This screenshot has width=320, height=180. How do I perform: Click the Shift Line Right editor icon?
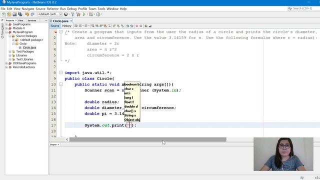click(x=131, y=26)
